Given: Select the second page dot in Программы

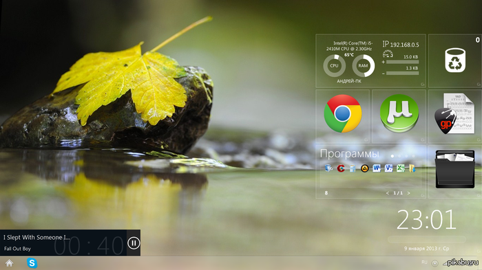Looking at the screenshot, I should click(x=399, y=156).
